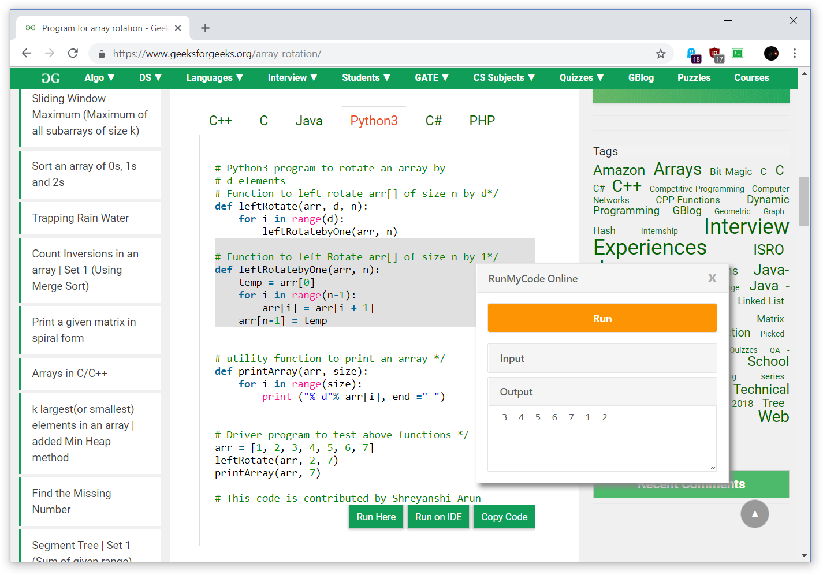
Task: Open Print a given matrix in spiral form
Action: point(84,330)
